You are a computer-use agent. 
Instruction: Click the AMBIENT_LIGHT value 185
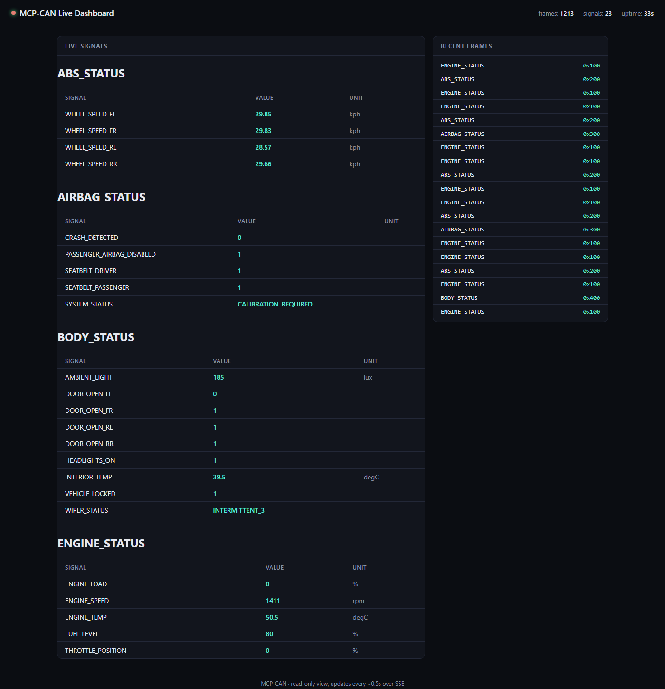[218, 377]
